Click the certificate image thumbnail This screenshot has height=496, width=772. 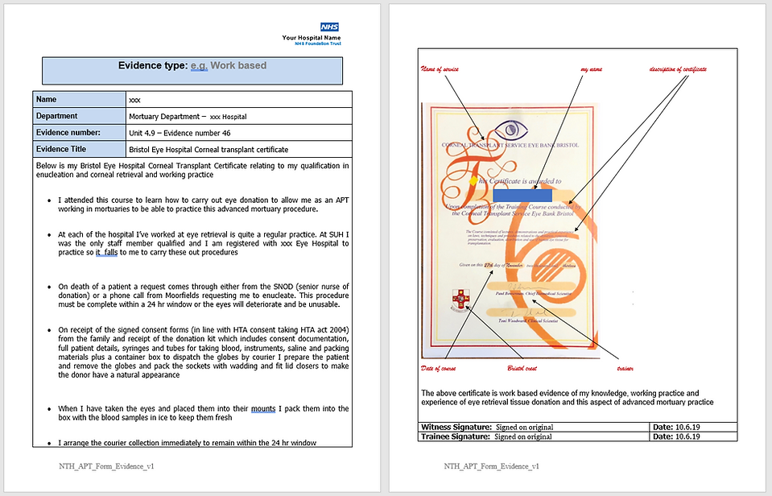510,230
